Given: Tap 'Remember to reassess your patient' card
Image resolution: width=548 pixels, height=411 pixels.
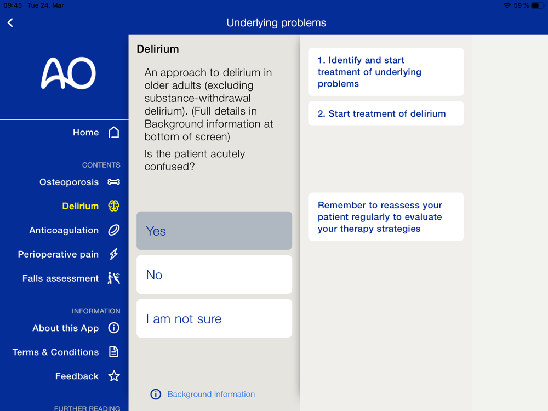Looking at the screenshot, I should coord(386,216).
